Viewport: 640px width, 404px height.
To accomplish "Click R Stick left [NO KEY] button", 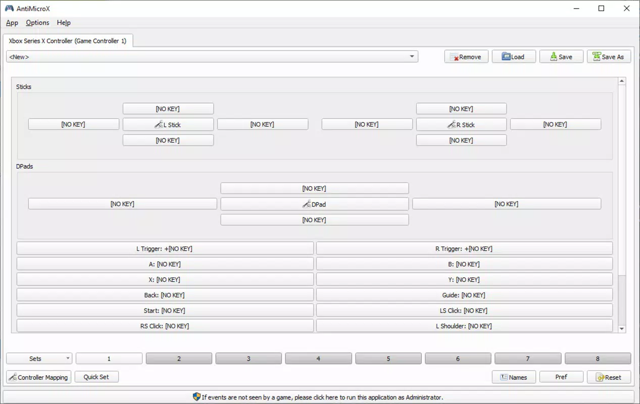I will pyautogui.click(x=367, y=124).
